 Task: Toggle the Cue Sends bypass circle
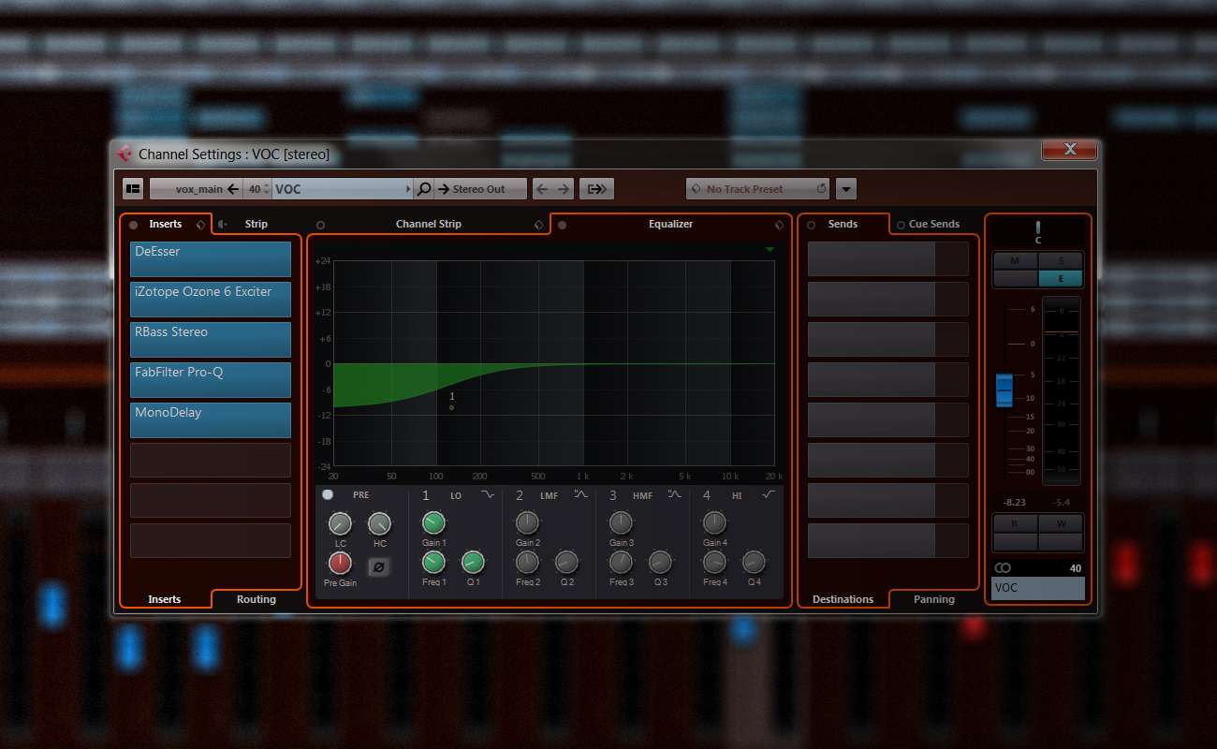(901, 225)
